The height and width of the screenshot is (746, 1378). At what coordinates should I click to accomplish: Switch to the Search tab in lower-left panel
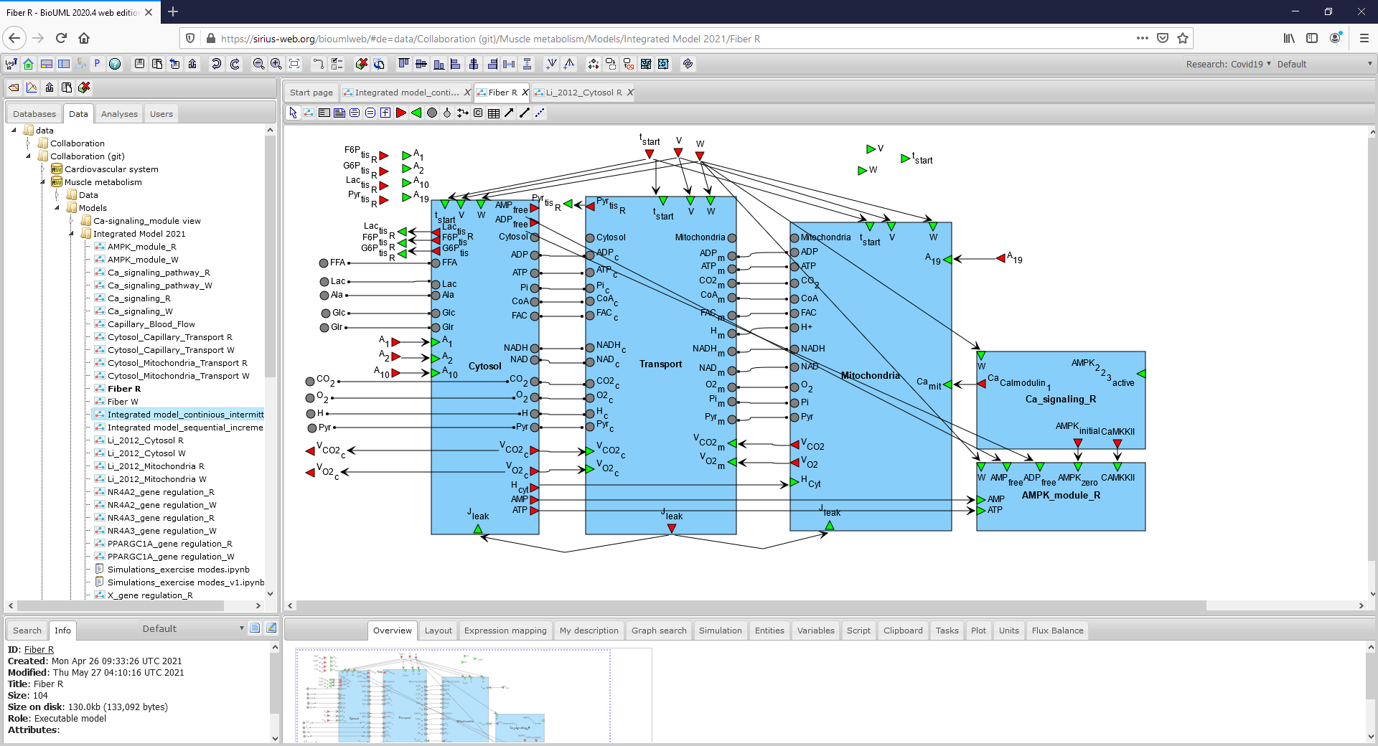[x=27, y=631]
